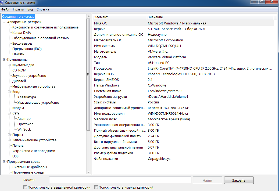The width and height of the screenshot is (279, 191).
Task: Select the Клавиатура tree item
Action: (x=27, y=97)
